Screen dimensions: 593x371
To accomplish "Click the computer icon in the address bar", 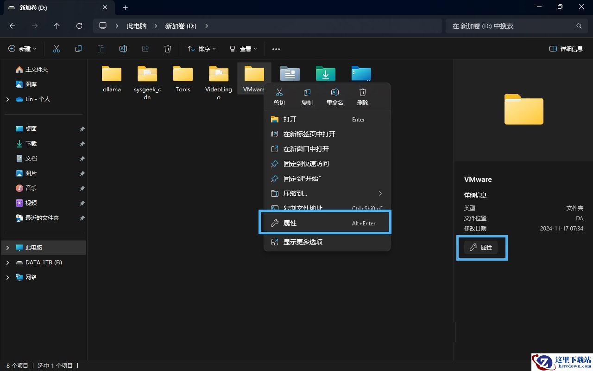I will pos(103,26).
